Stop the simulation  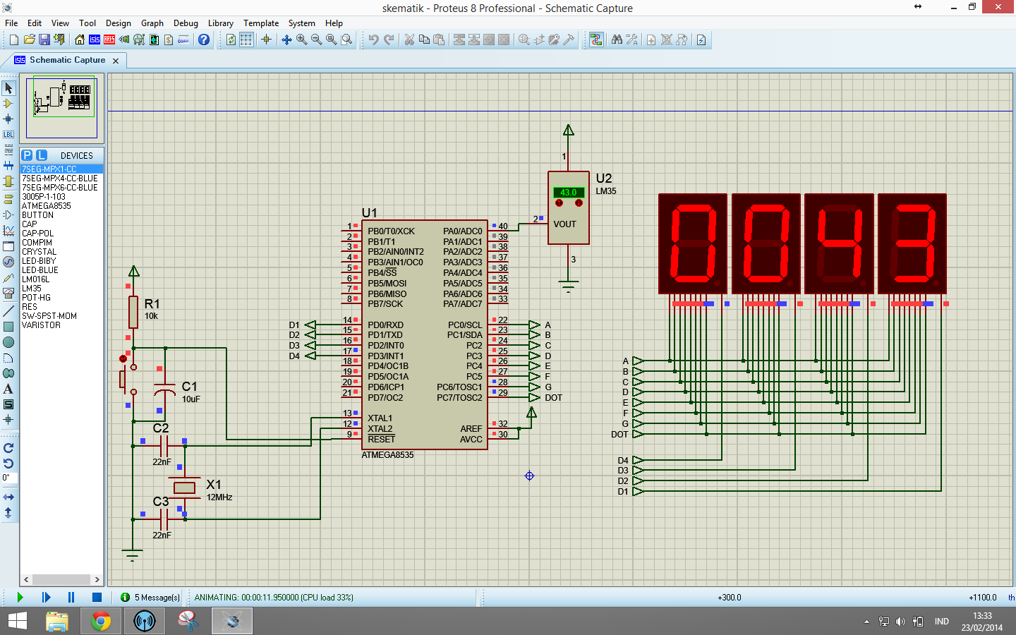pyautogui.click(x=97, y=597)
